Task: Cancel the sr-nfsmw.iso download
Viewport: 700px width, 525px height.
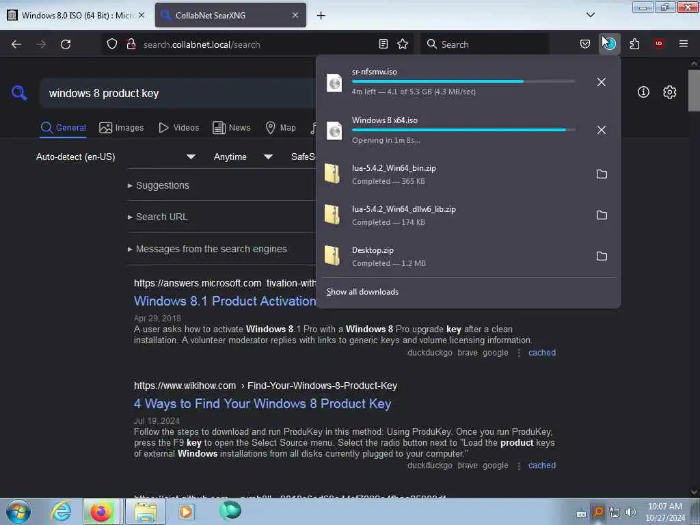Action: [602, 82]
